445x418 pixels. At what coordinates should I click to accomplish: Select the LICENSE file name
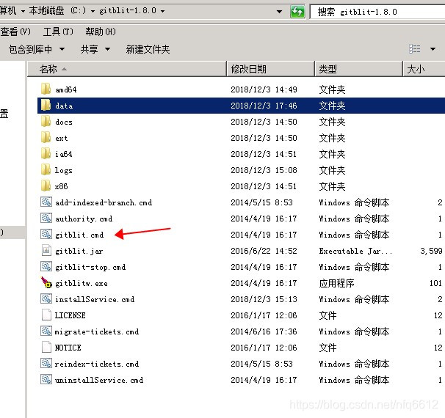[x=70, y=315]
